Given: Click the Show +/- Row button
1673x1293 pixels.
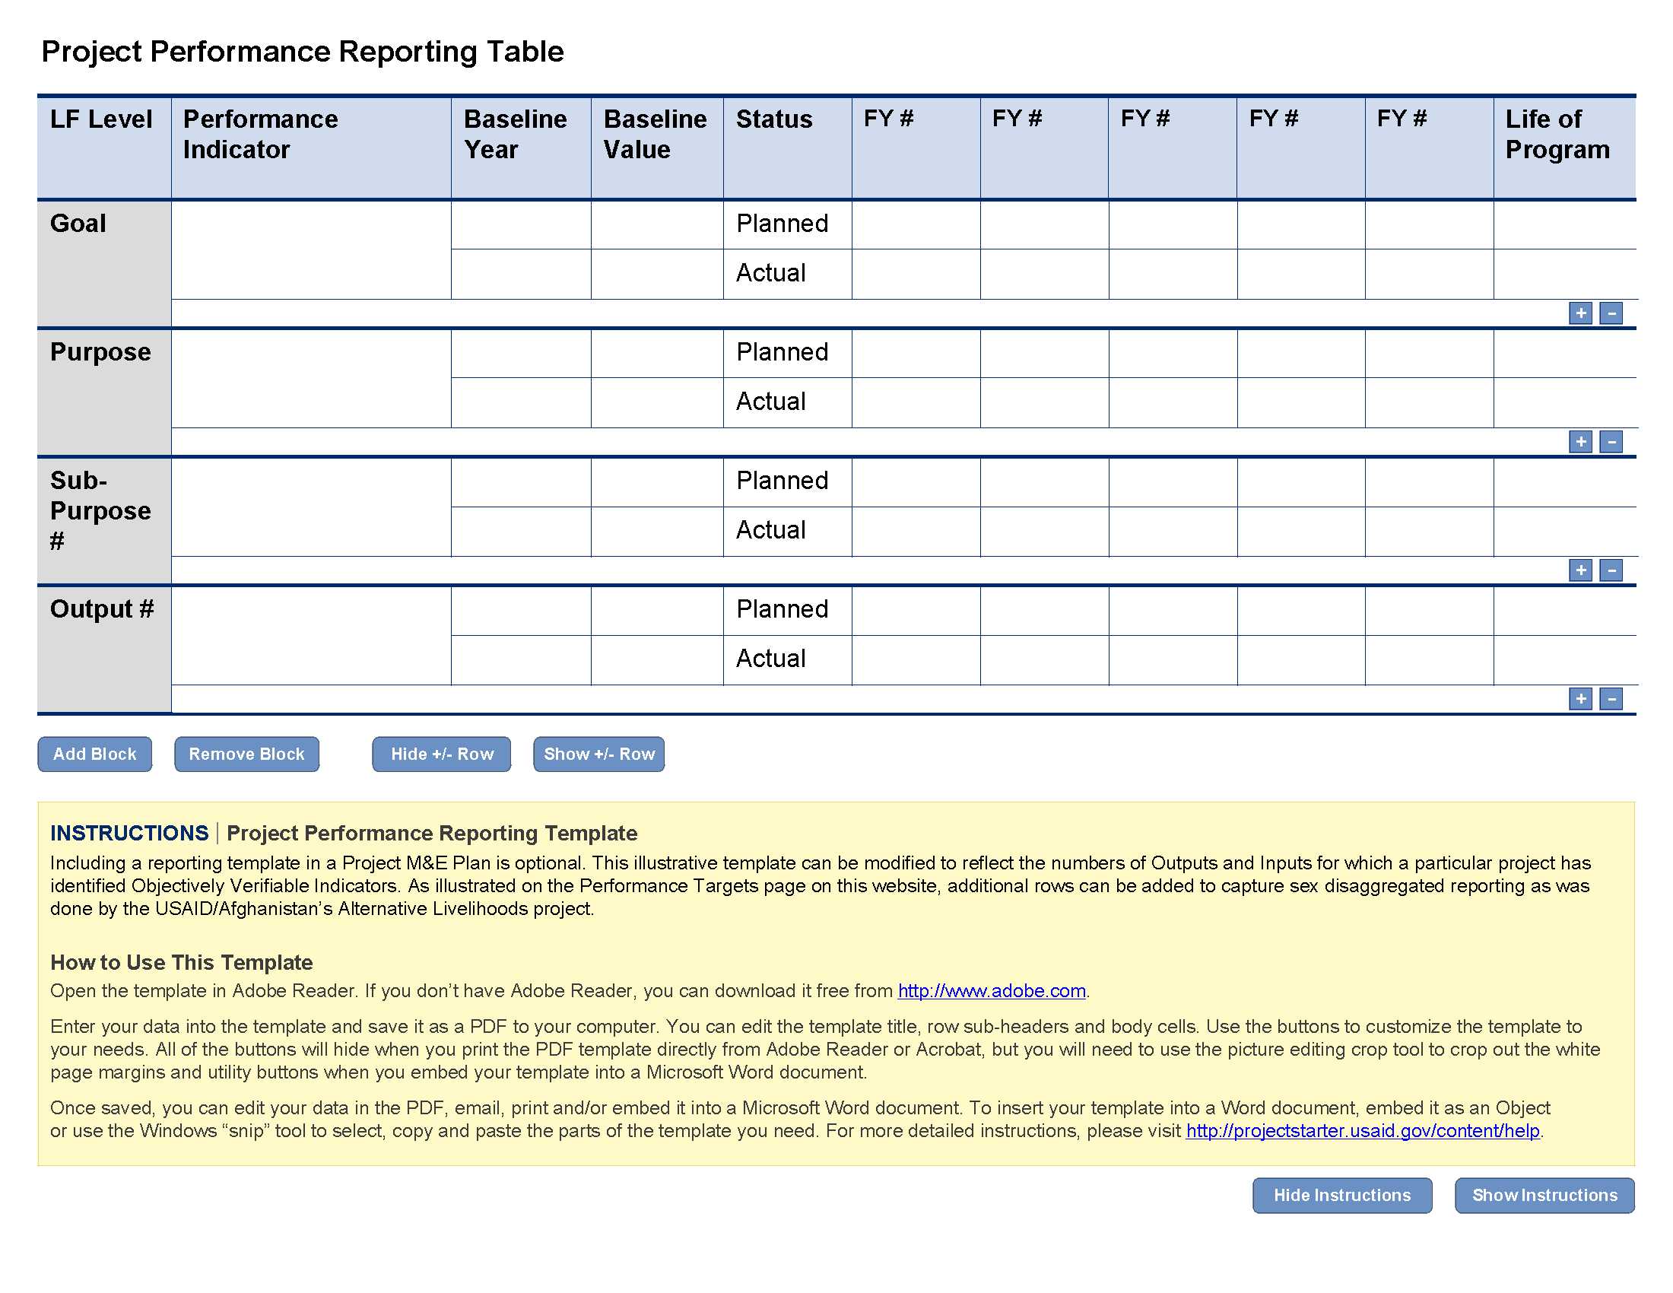Looking at the screenshot, I should point(600,754).
